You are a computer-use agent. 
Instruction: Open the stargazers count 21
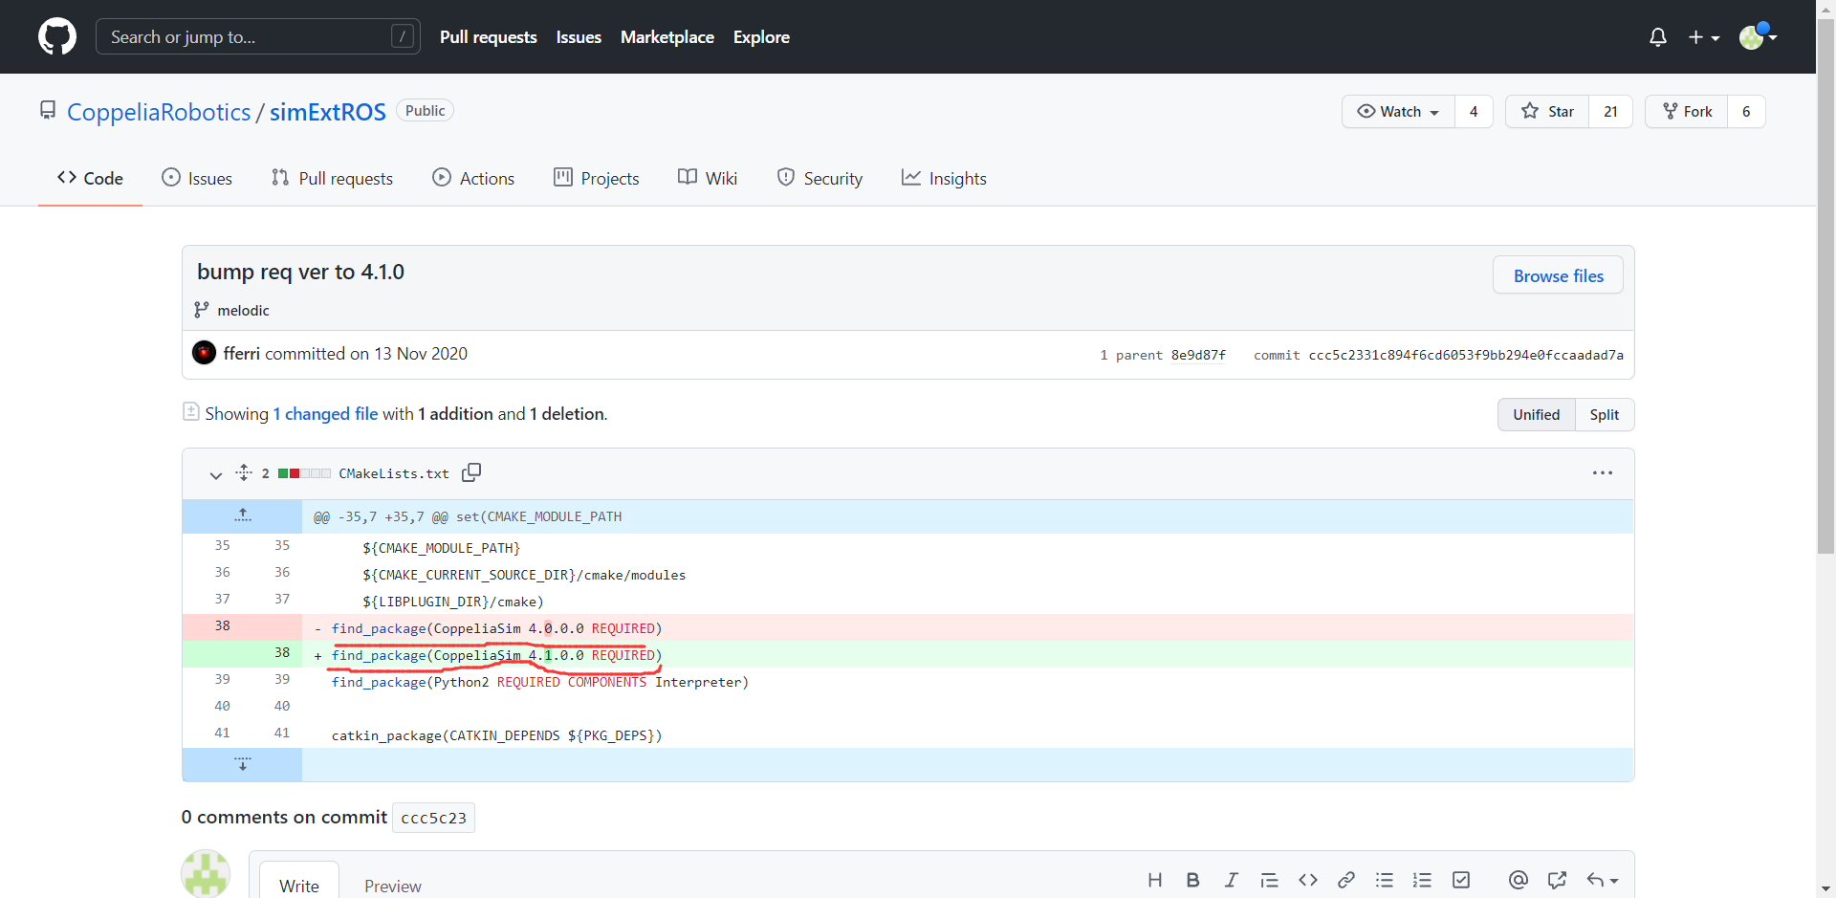pyautogui.click(x=1610, y=111)
